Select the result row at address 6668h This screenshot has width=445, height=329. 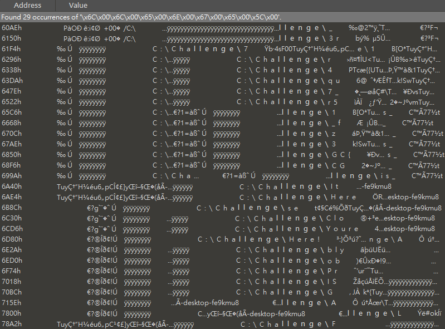[223, 123]
